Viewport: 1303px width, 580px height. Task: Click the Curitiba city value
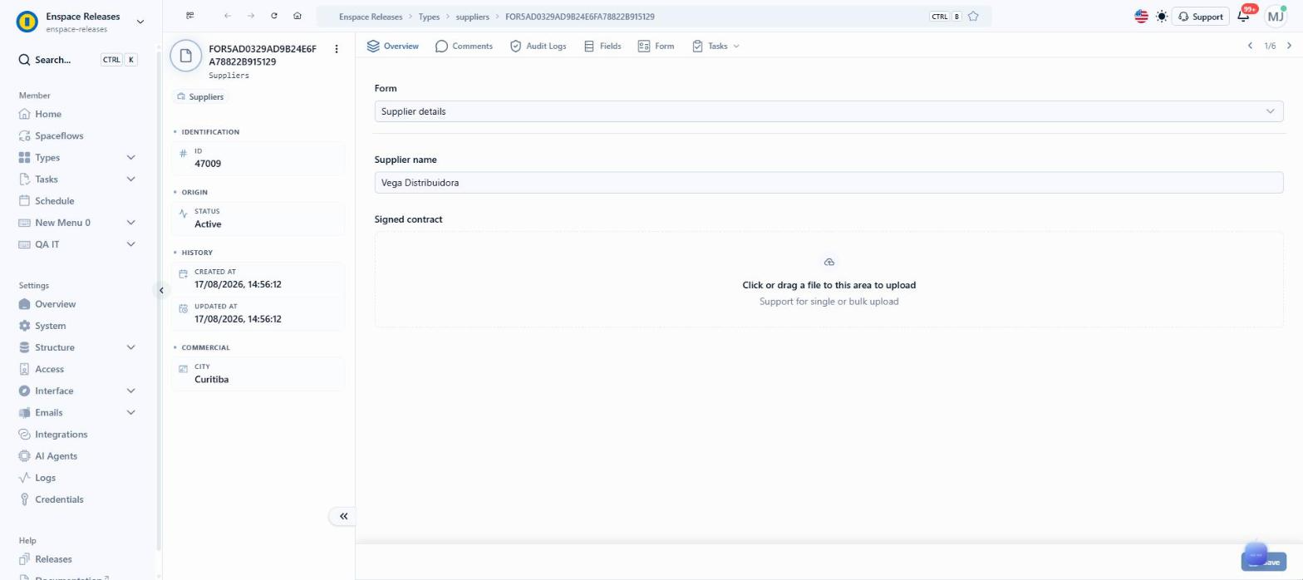[x=211, y=379]
